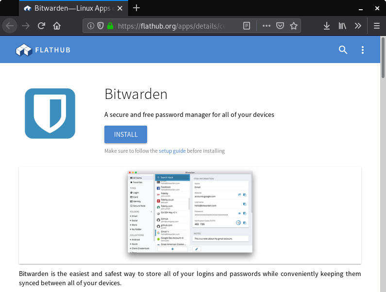Open a new browser tab

(136, 8)
